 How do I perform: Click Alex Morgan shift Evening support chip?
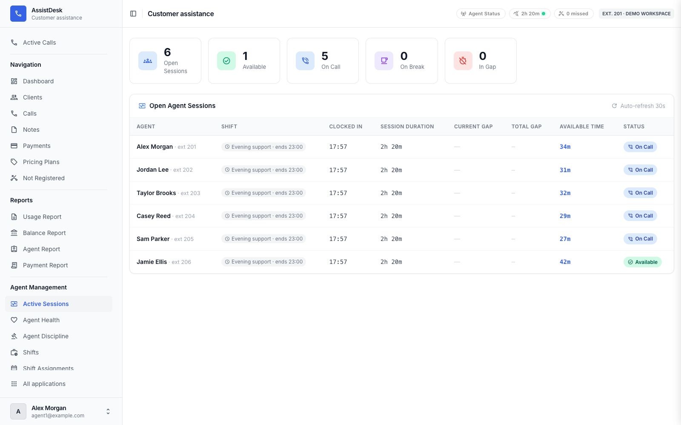click(263, 147)
